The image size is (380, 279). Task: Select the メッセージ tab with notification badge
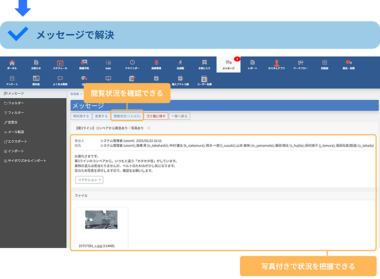pyautogui.click(x=229, y=64)
